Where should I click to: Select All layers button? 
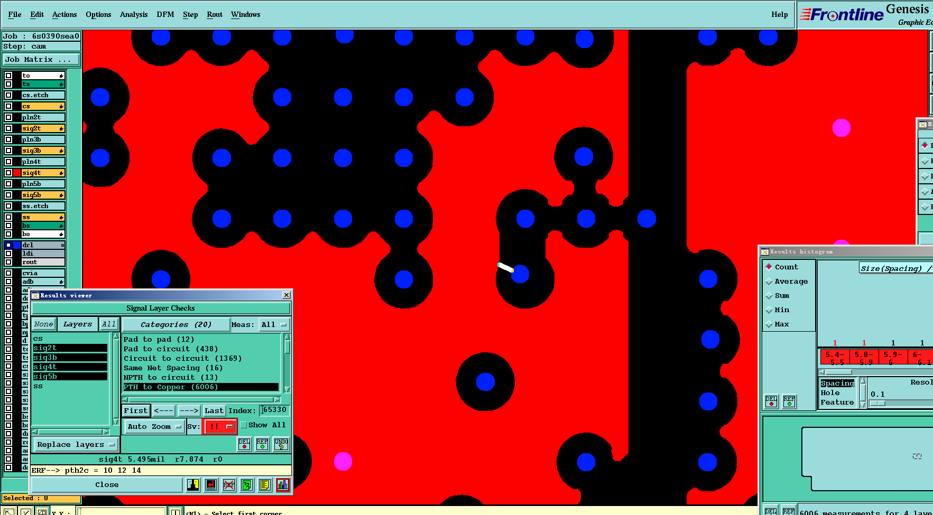pos(109,324)
